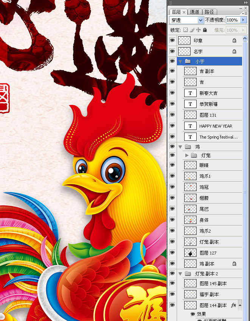This screenshot has height=321, width=250.
Task: Click padlock icon on 名字 layer
Action: tap(234, 51)
